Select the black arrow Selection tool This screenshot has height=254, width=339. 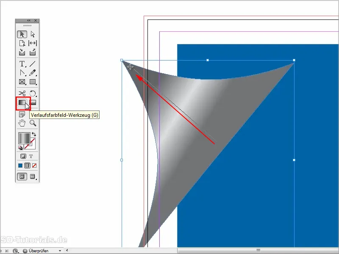[22, 34]
